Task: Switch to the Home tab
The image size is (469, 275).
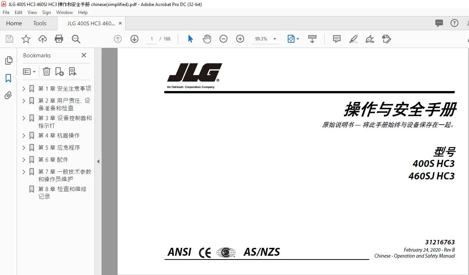Action: click(x=14, y=23)
